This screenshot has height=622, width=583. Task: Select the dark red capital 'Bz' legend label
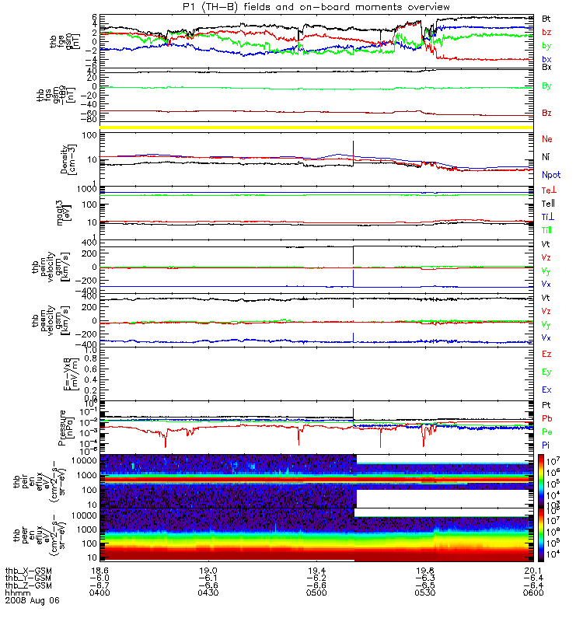click(x=546, y=113)
